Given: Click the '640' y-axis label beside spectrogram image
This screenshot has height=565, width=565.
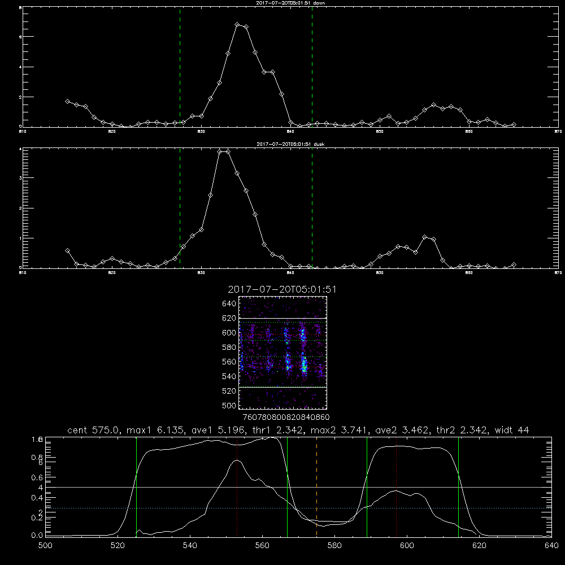Looking at the screenshot, I should tap(229, 304).
